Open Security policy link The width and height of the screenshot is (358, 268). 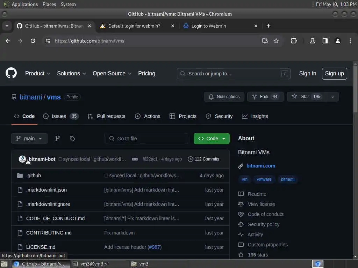click(264, 224)
